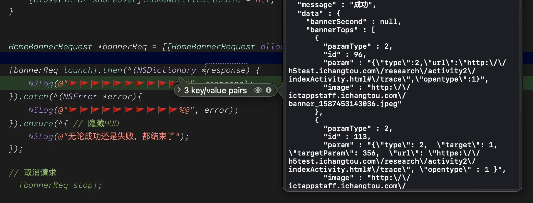Click the dashed-outlined response parameter
533x203 pixels.
[226, 70]
